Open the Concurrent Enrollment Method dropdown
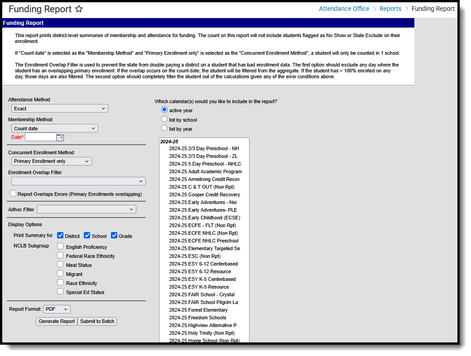471x356 pixels. (x=51, y=161)
